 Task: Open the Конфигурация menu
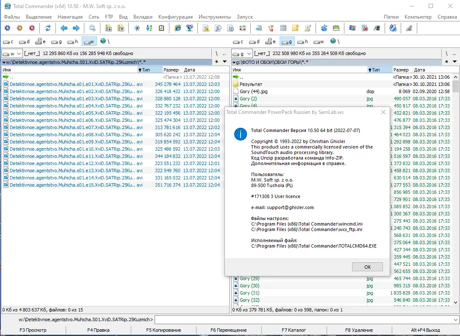175,17
